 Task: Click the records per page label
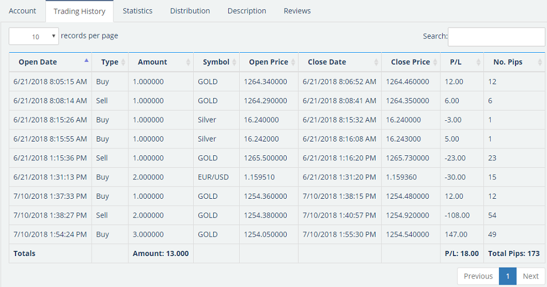tap(89, 36)
